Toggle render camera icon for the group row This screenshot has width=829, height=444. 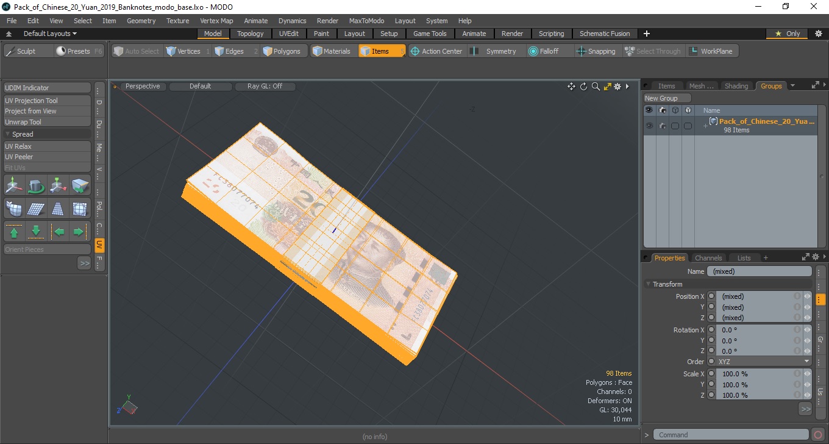point(662,126)
